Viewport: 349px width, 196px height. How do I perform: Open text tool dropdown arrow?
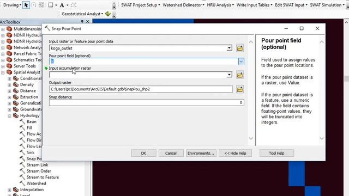coord(68,5)
